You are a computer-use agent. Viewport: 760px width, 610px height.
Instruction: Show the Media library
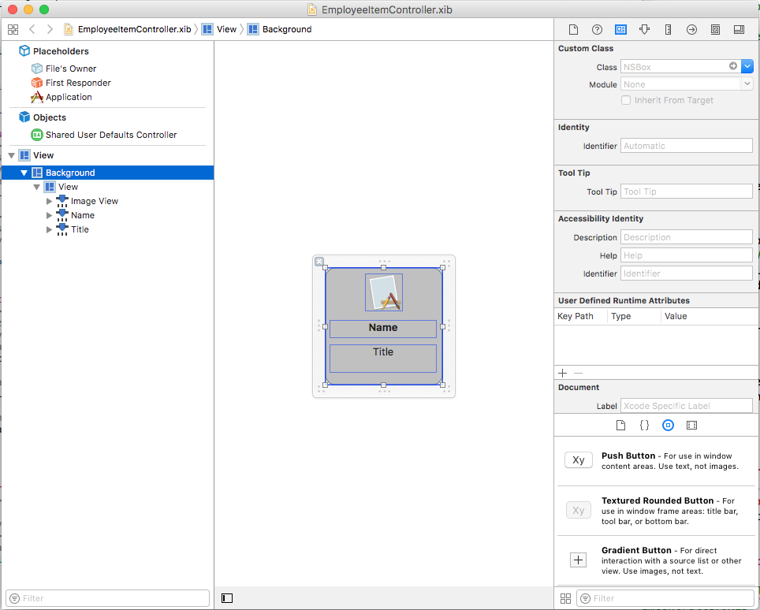(691, 426)
